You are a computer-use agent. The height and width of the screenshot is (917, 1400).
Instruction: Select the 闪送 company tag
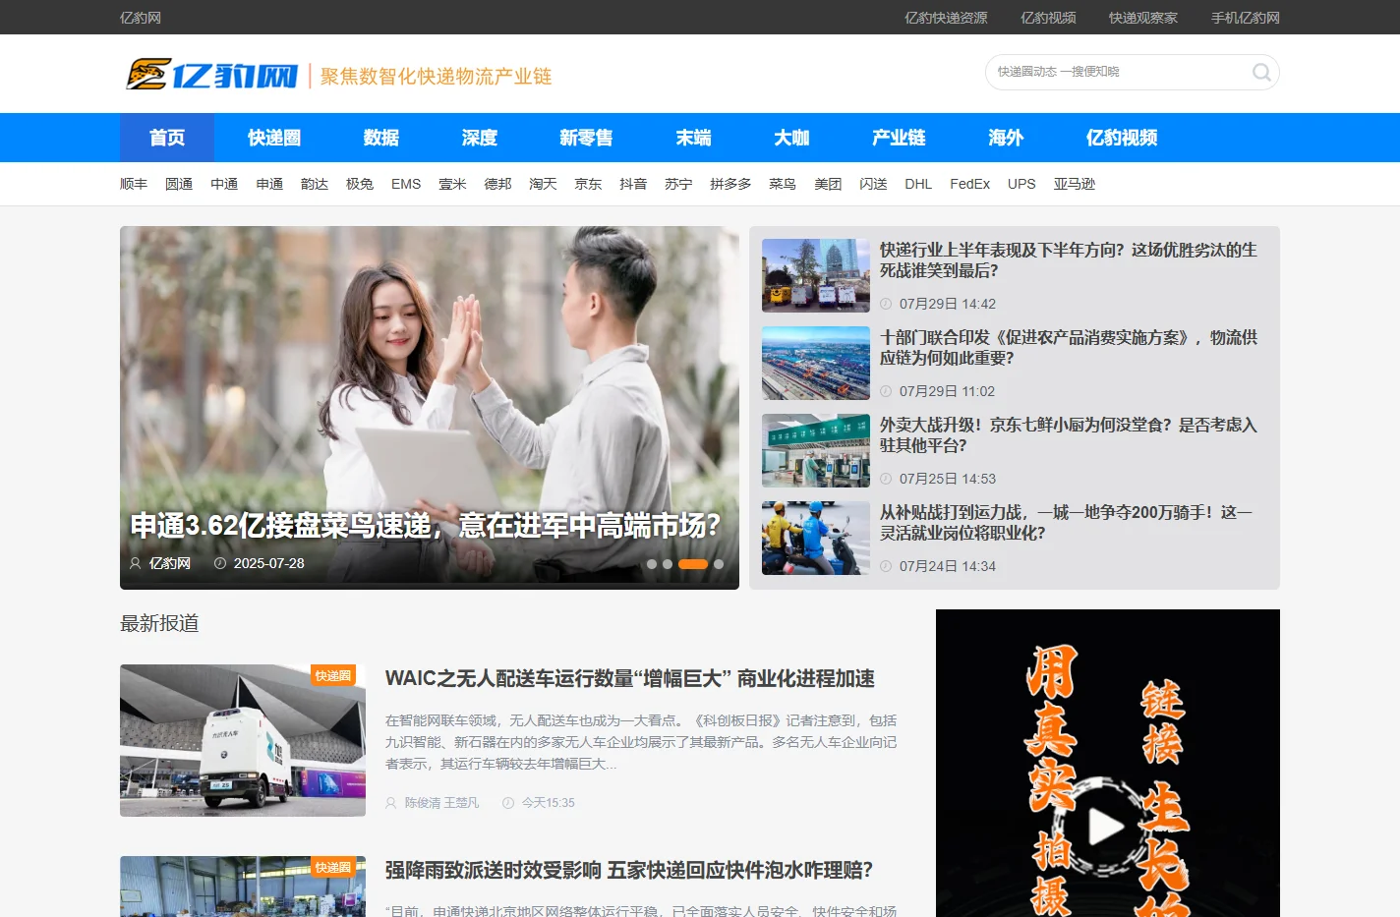pyautogui.click(x=873, y=184)
